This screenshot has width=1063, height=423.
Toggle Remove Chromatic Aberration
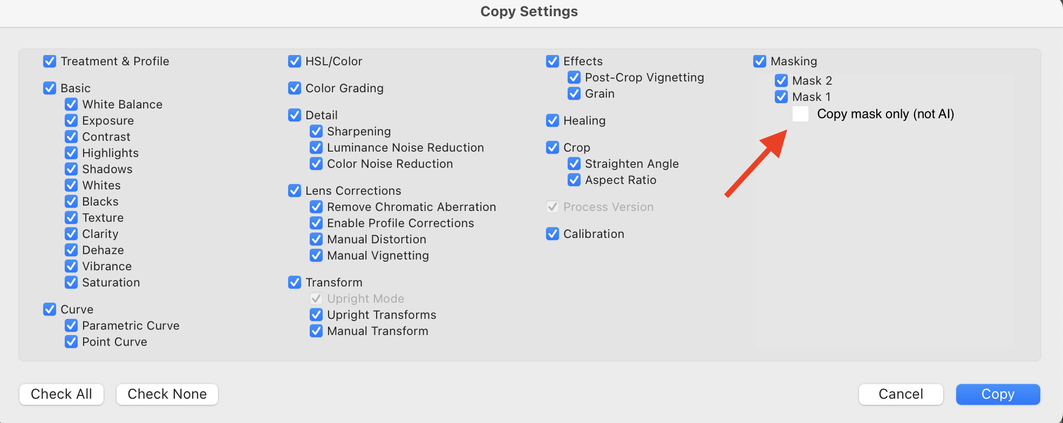pos(316,207)
